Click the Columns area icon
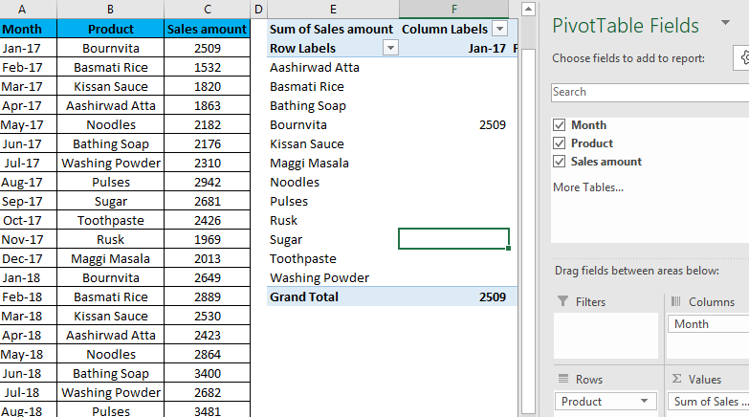 pyautogui.click(x=676, y=302)
